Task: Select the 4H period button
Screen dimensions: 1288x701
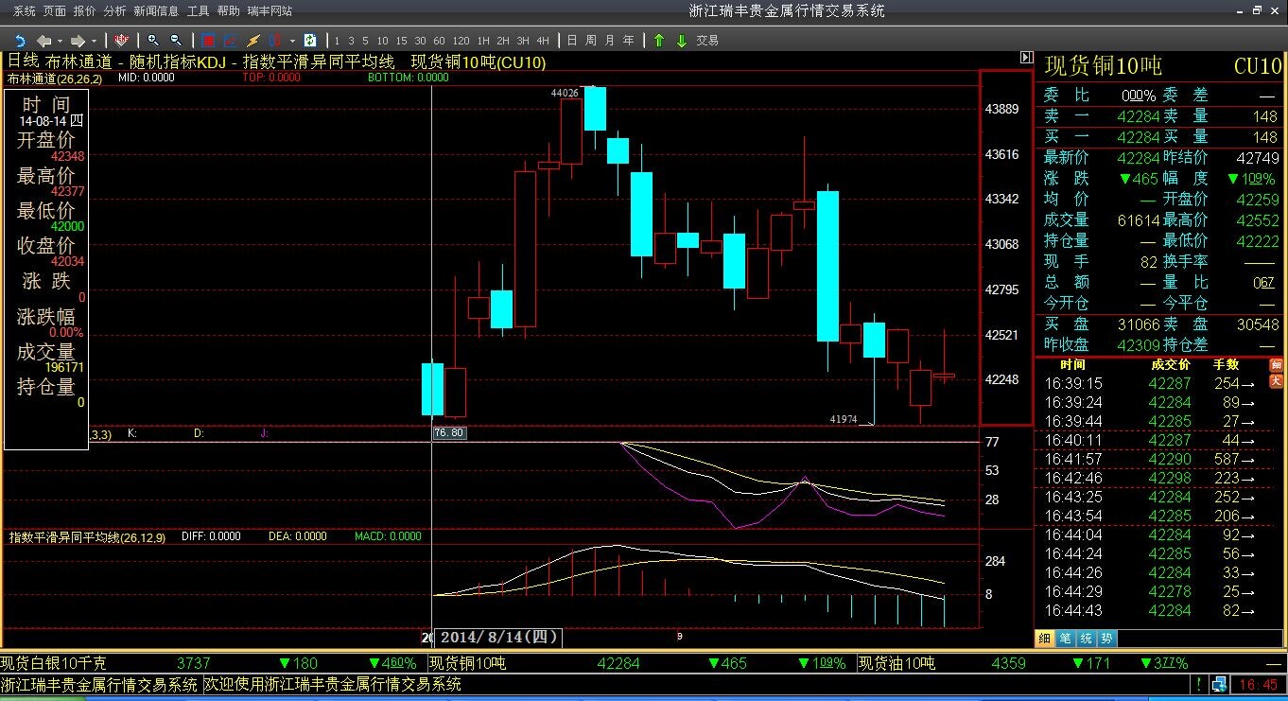Action: tap(542, 41)
